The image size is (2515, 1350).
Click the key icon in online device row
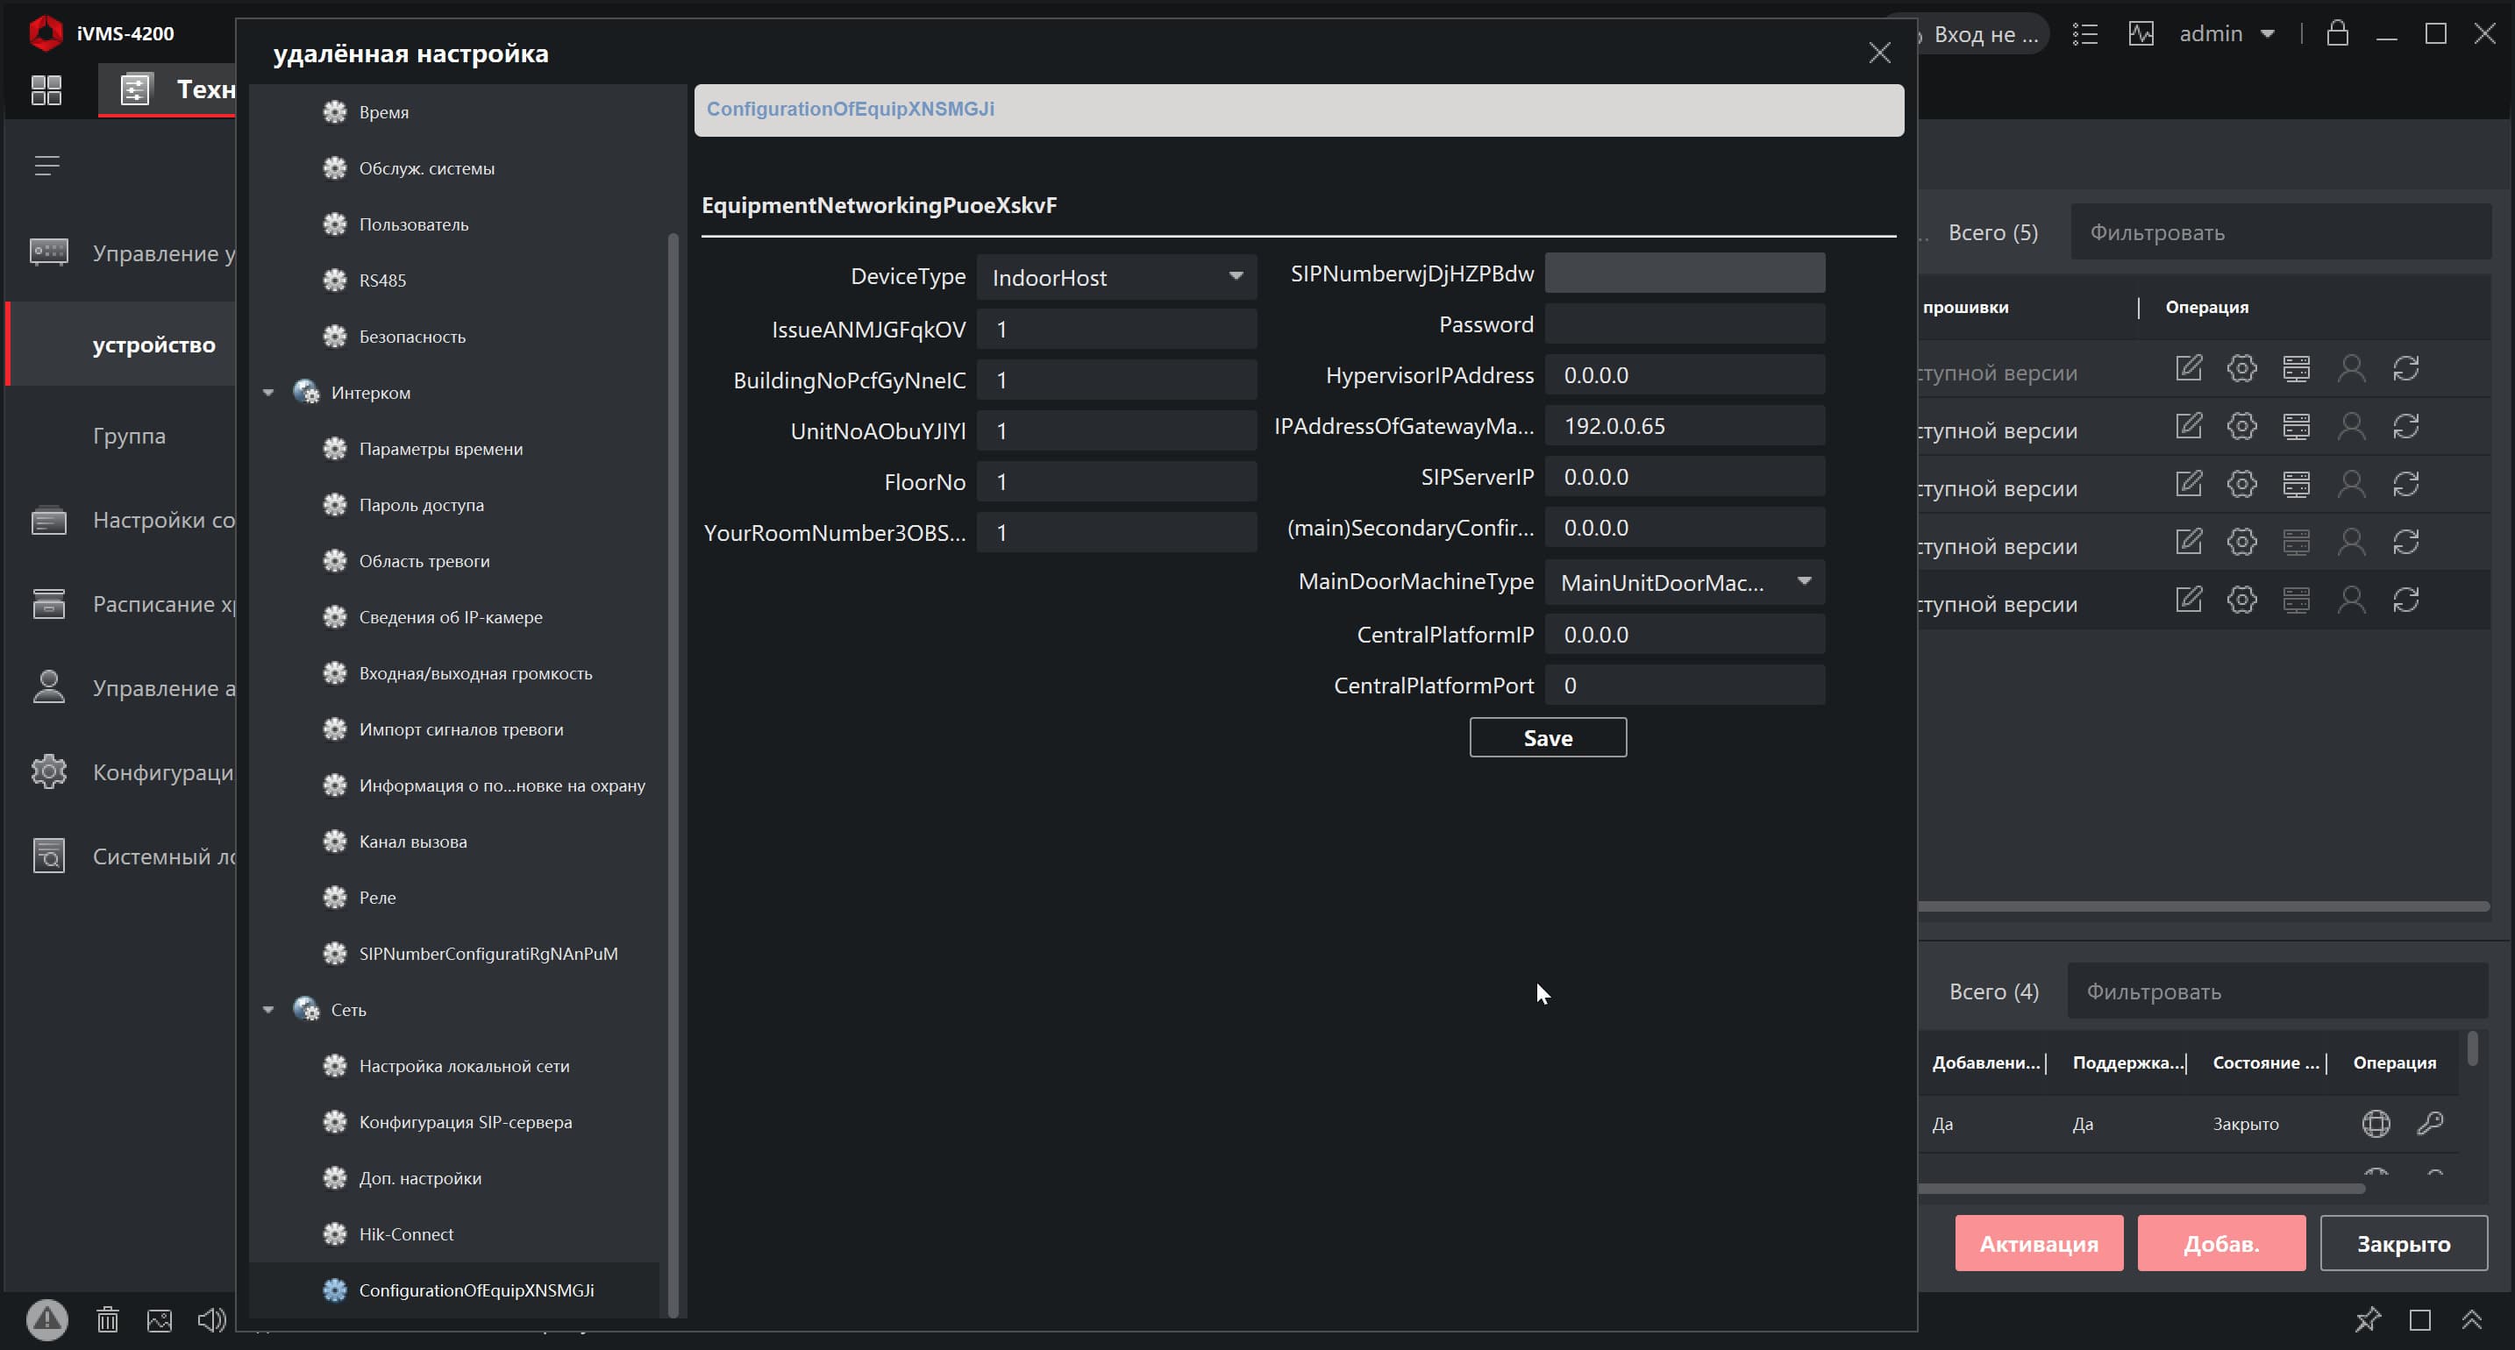point(2430,1123)
